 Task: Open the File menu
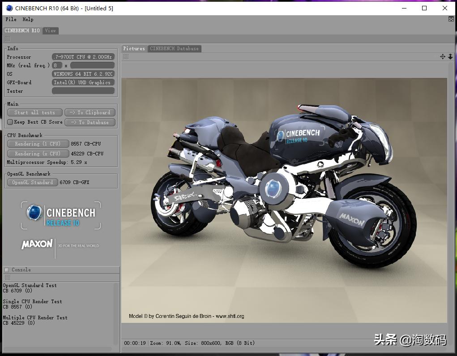click(x=11, y=19)
